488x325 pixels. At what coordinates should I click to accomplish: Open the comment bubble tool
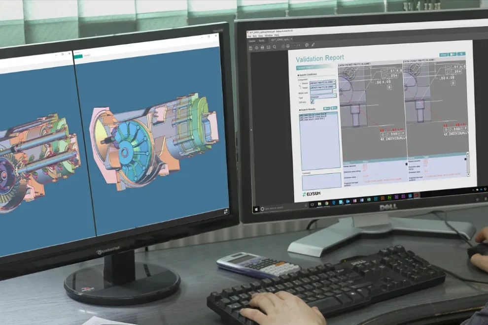tap(307, 45)
